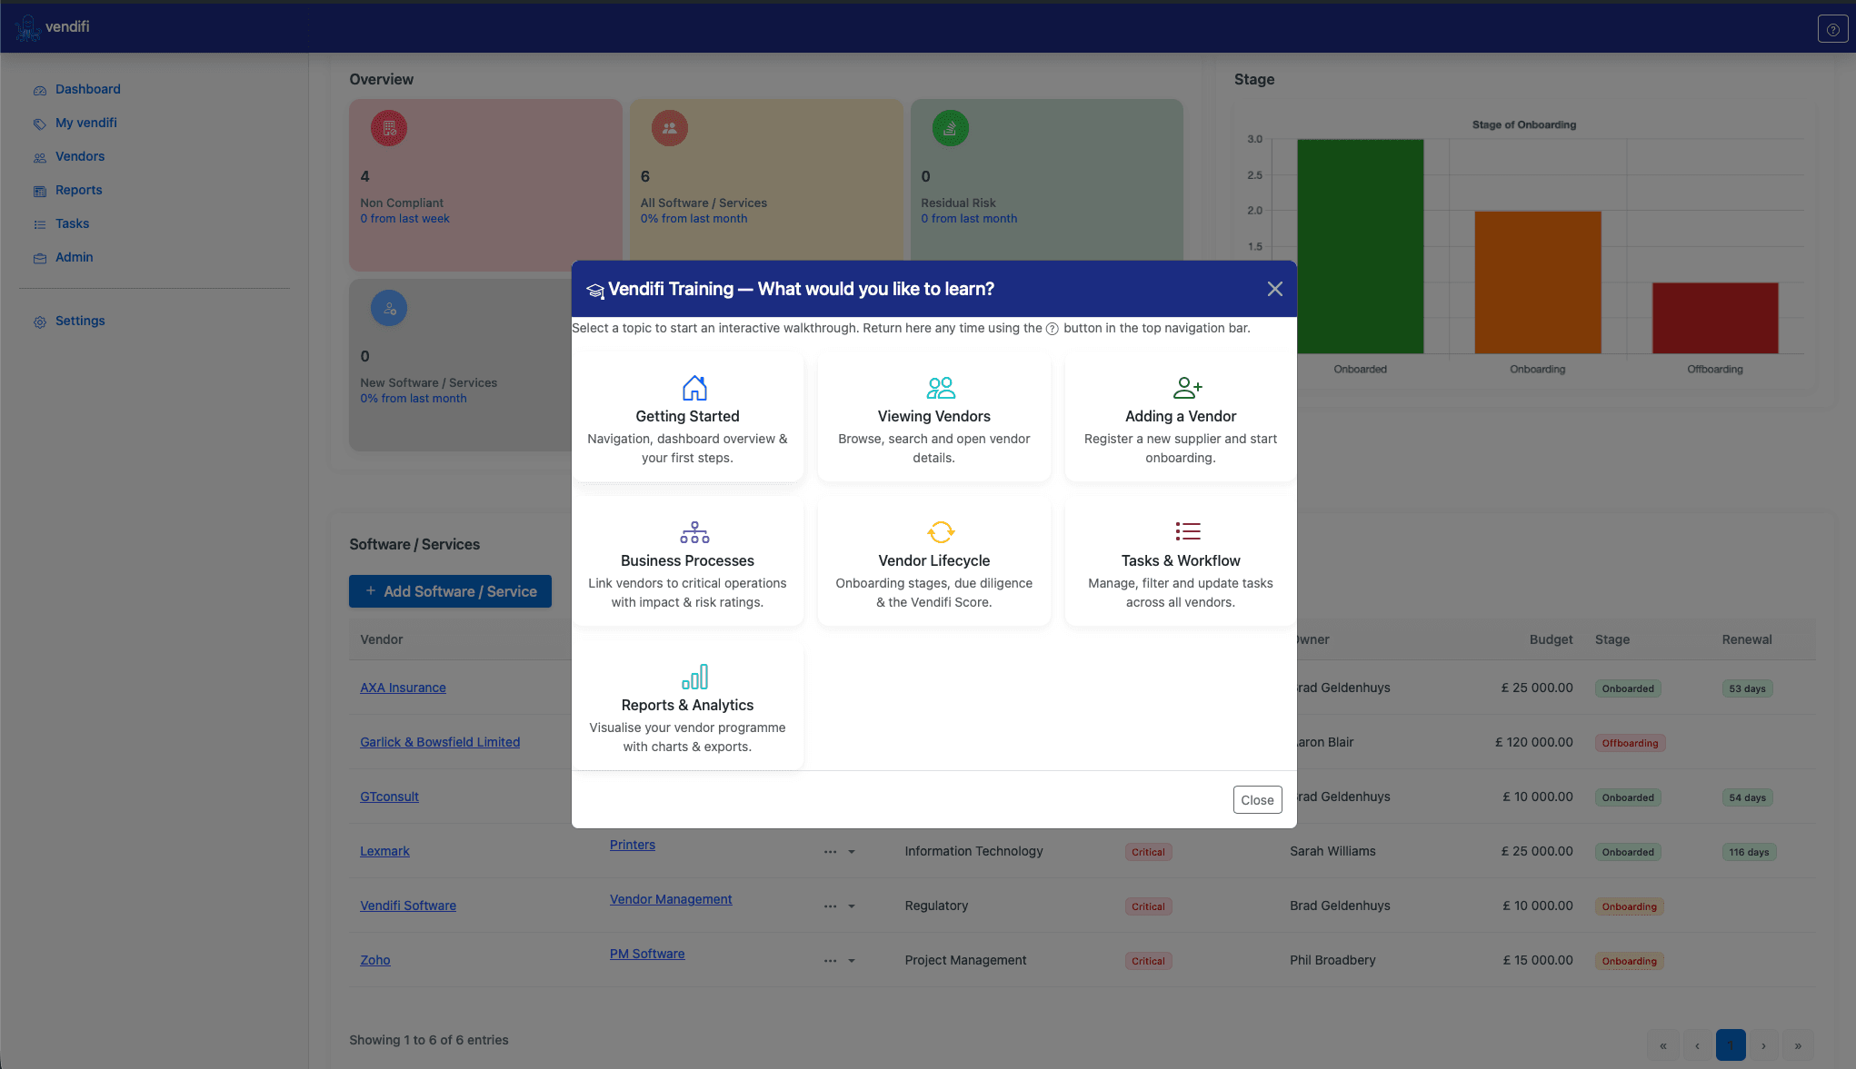Viewport: 1856px width, 1069px height.
Task: Click the green Onboarded chart bar
Action: point(1360,245)
